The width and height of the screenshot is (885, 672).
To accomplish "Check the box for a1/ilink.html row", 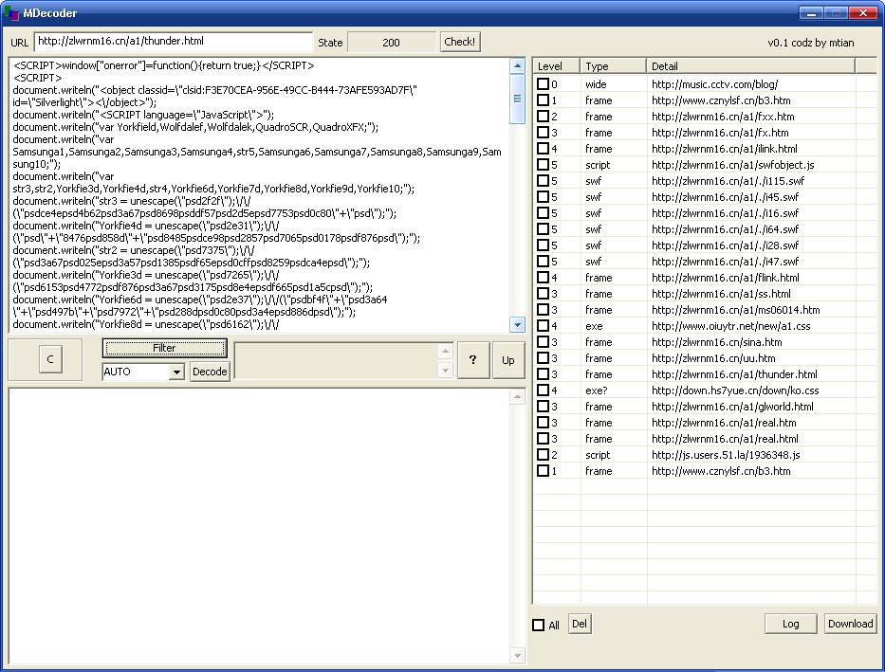I will 543,148.
